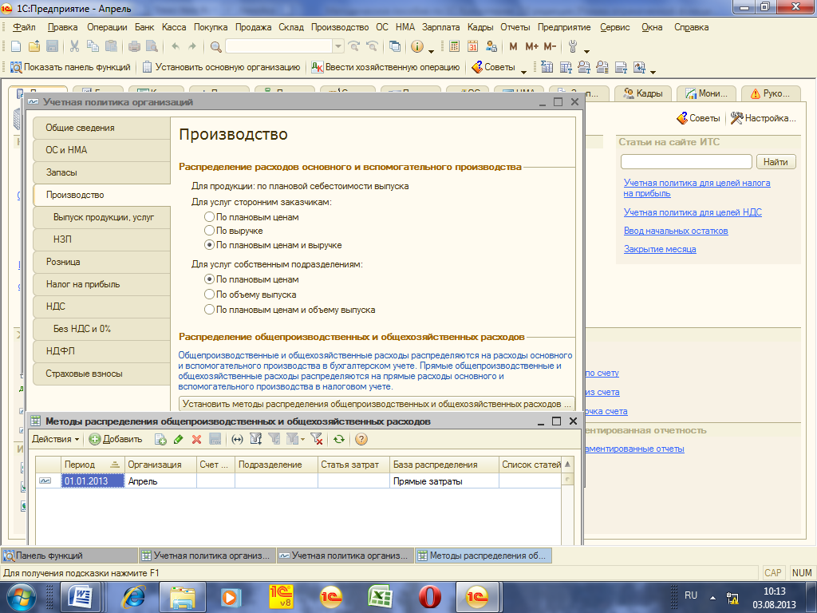Open Opera from the Windows taskbar
Viewport: 817px width, 613px height.
click(x=428, y=597)
